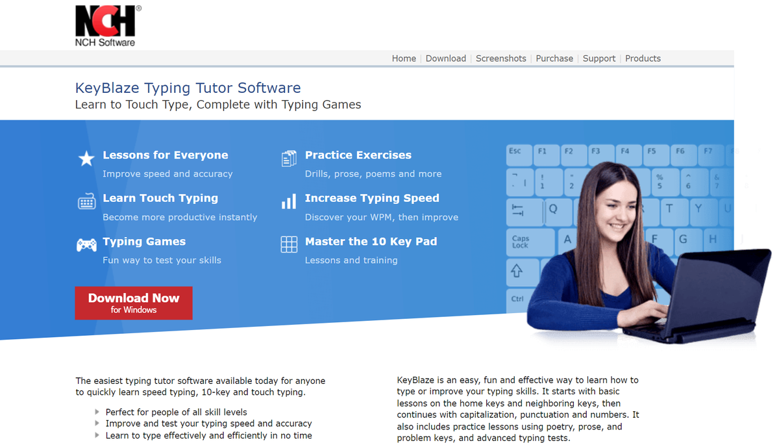Expand the arrow beside 'Improve and test your typing speed'
This screenshot has width=779, height=443.
click(x=97, y=424)
